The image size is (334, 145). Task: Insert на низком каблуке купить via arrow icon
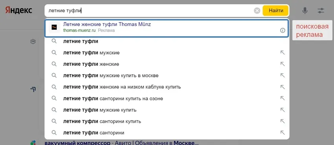pyautogui.click(x=283, y=87)
